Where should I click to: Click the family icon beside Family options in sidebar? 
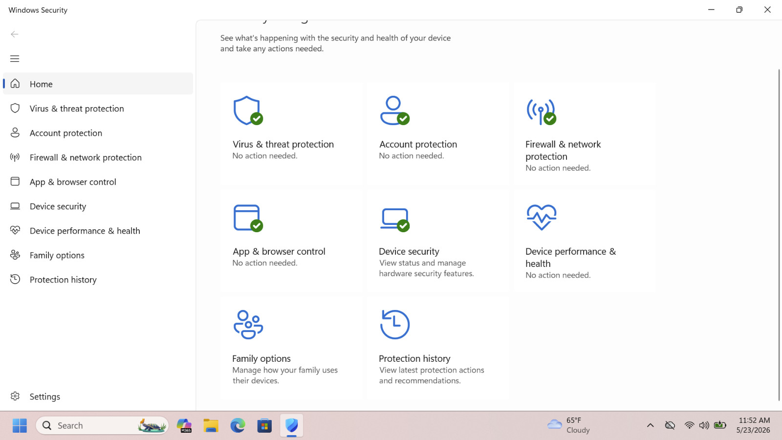point(15,255)
